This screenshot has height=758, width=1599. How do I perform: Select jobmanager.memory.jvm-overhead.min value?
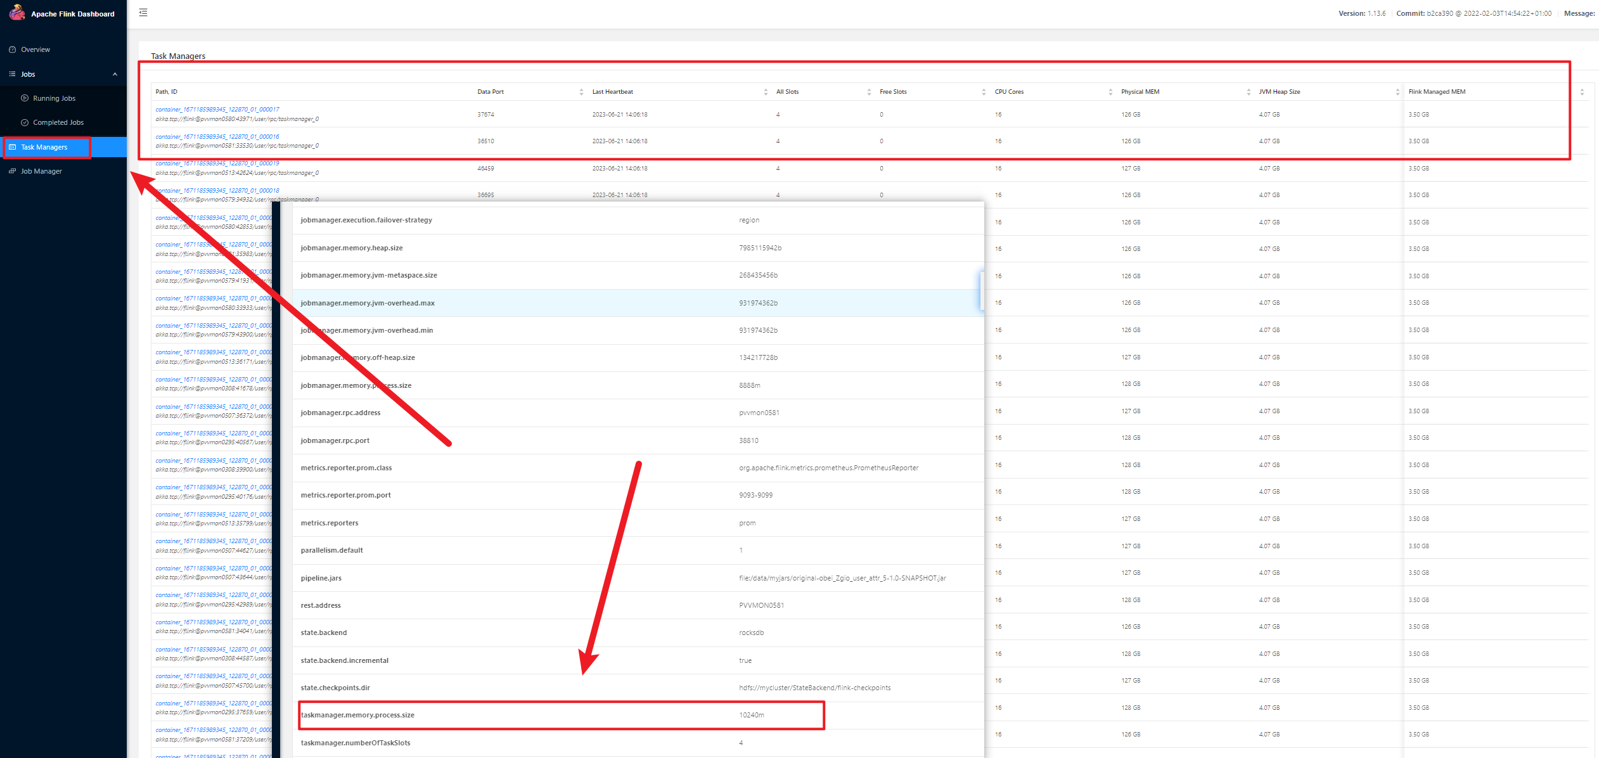pos(758,330)
